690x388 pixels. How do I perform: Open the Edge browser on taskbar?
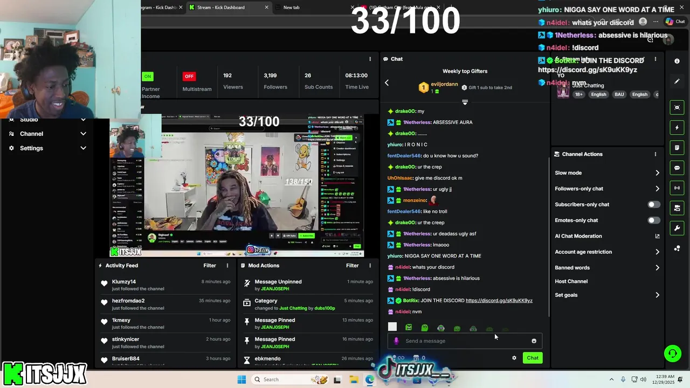click(369, 379)
